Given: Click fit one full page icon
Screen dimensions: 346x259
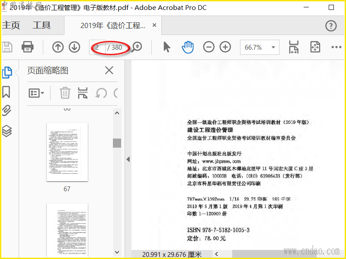Looking at the screenshot, I should [315, 47].
